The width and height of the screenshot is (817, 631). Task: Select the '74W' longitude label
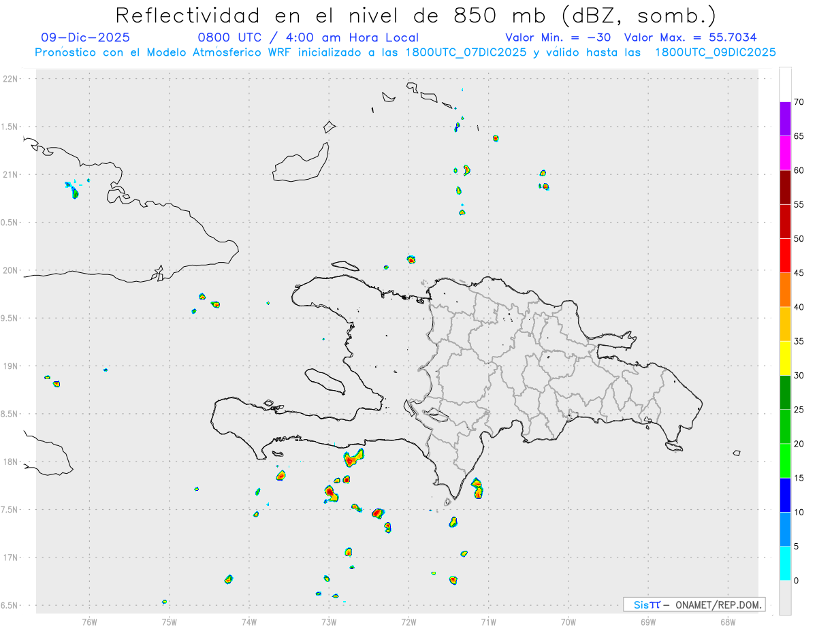(x=249, y=621)
